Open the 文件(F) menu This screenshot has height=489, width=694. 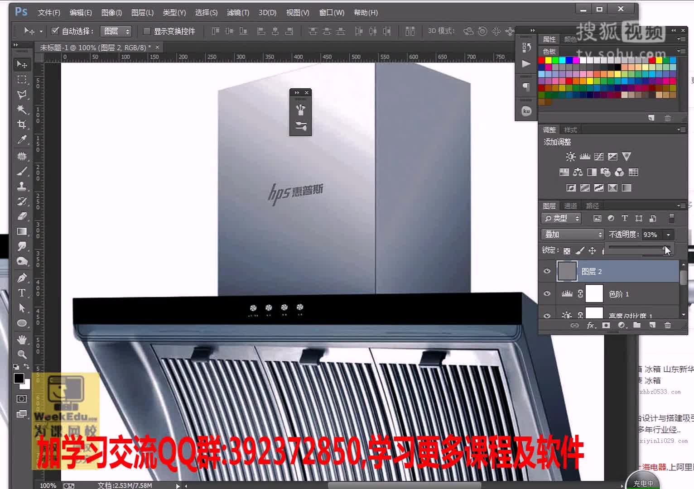click(48, 13)
